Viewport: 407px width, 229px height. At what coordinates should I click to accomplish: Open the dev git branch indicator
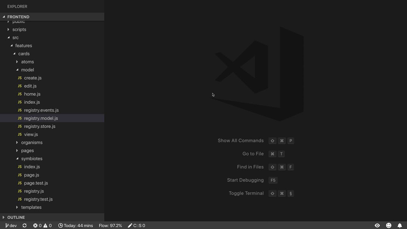click(11, 226)
